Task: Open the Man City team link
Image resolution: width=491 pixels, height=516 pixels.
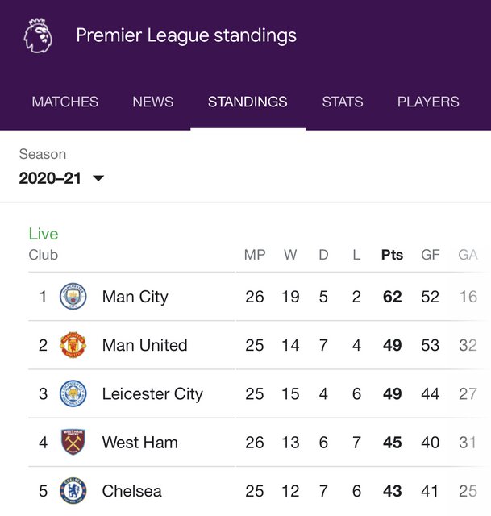Action: (x=135, y=297)
